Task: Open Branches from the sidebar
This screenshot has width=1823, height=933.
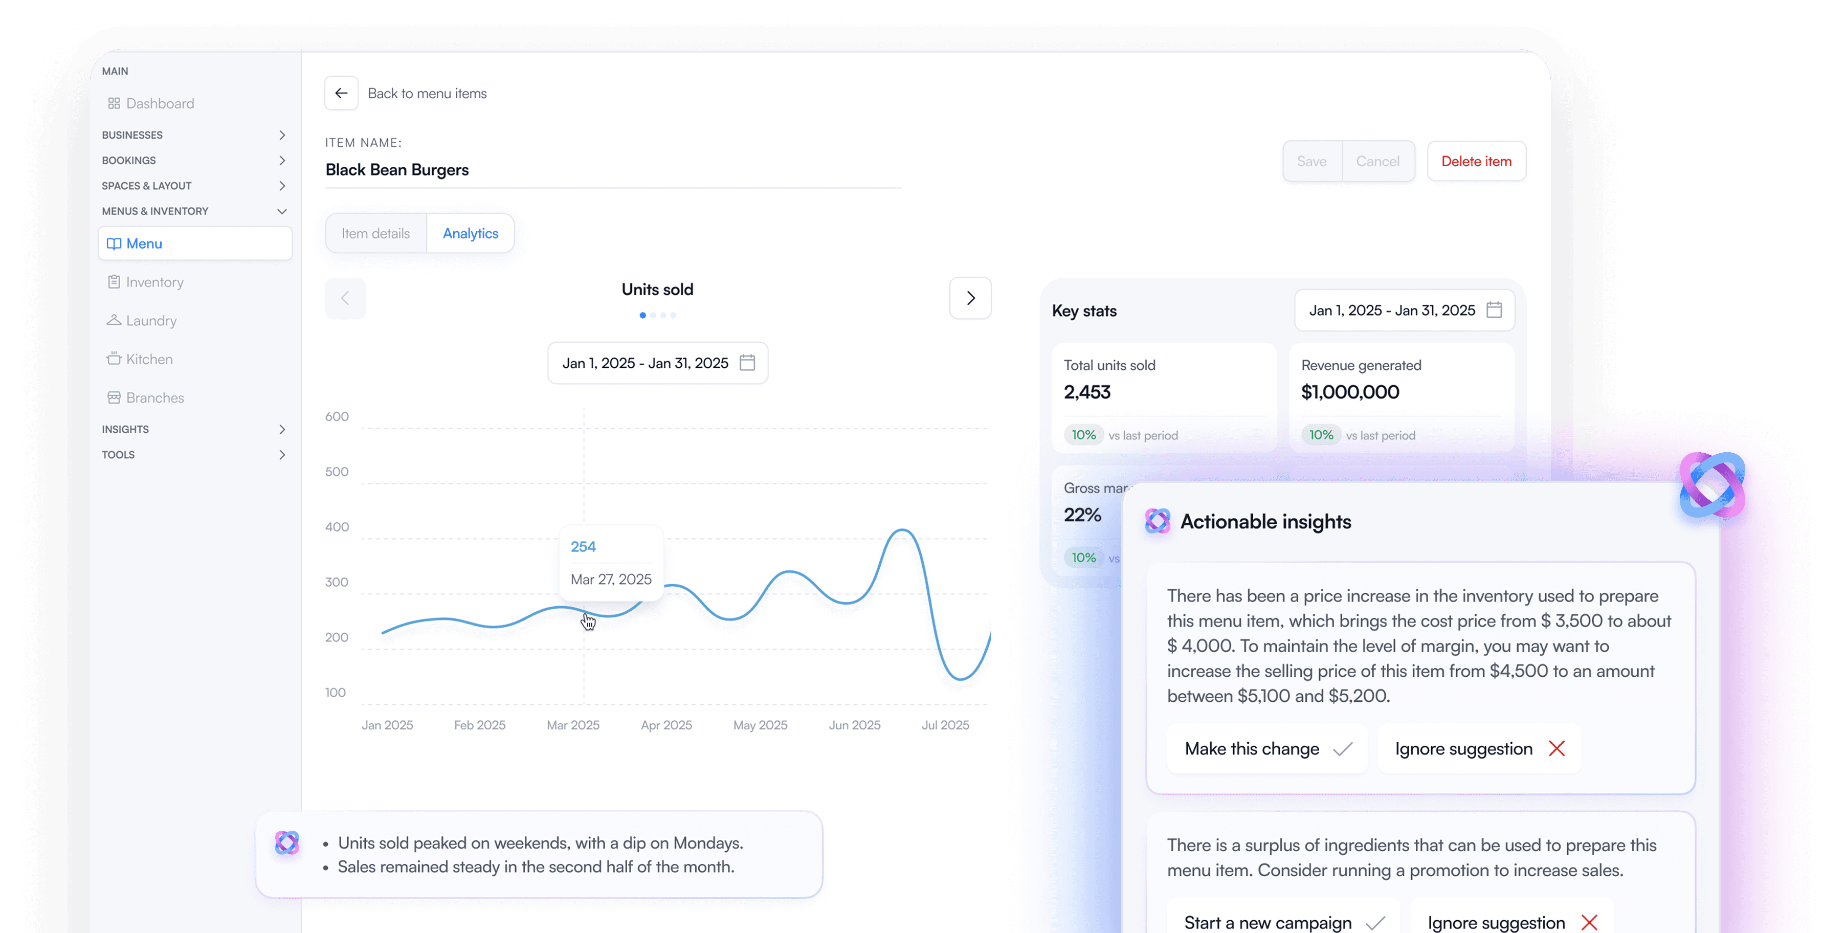Action: tap(146, 398)
